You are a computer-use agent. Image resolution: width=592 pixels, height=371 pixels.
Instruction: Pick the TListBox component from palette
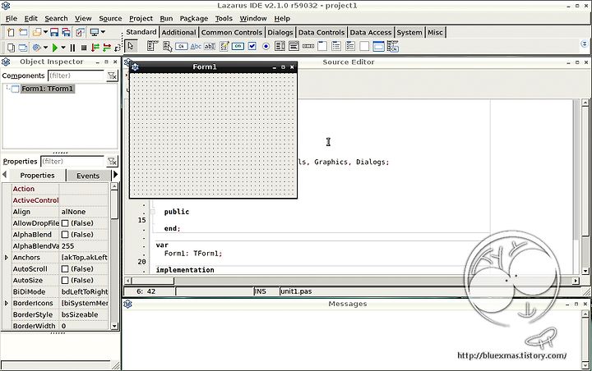tap(280, 46)
